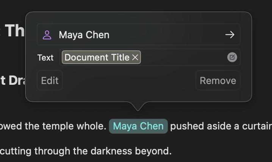This screenshot has width=272, height=162.
Task: Click the Text label in the popup
Action: tap(45, 58)
